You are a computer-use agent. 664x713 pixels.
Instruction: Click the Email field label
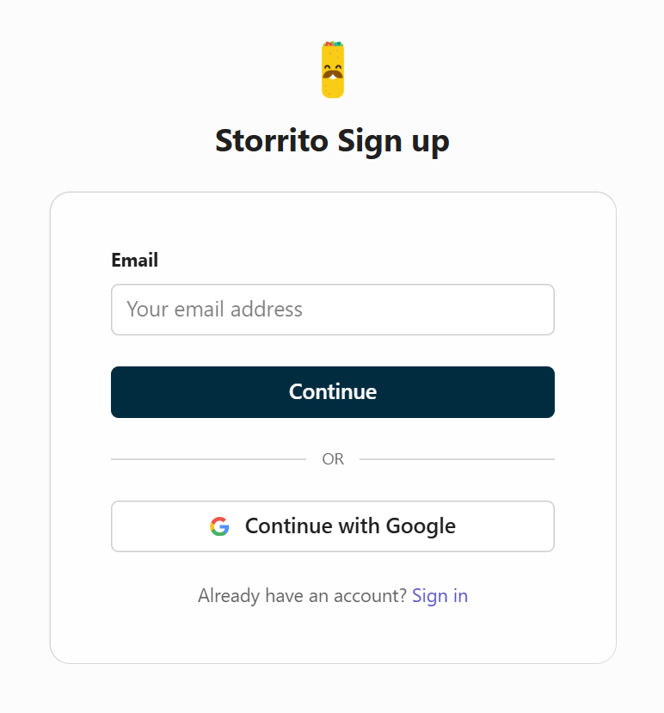point(134,260)
